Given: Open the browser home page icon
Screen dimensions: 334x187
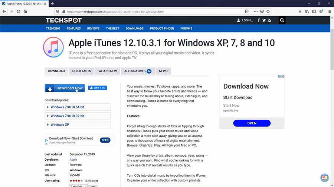Looking at the screenshot, I should [x=25, y=11].
